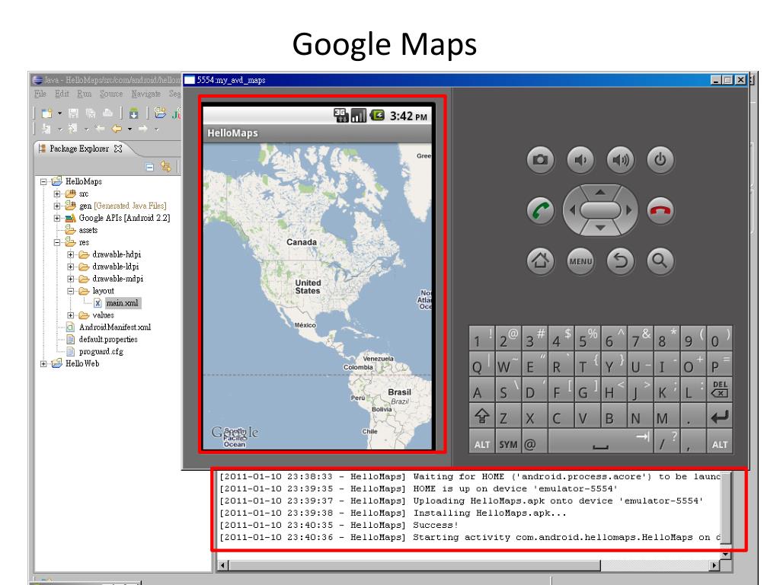Image resolution: width=780 pixels, height=585 pixels.
Task: Click the D-pad right arrow
Action: point(629,210)
